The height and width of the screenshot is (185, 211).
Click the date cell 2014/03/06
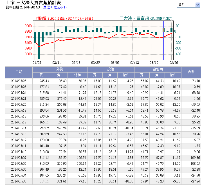click(19, 164)
